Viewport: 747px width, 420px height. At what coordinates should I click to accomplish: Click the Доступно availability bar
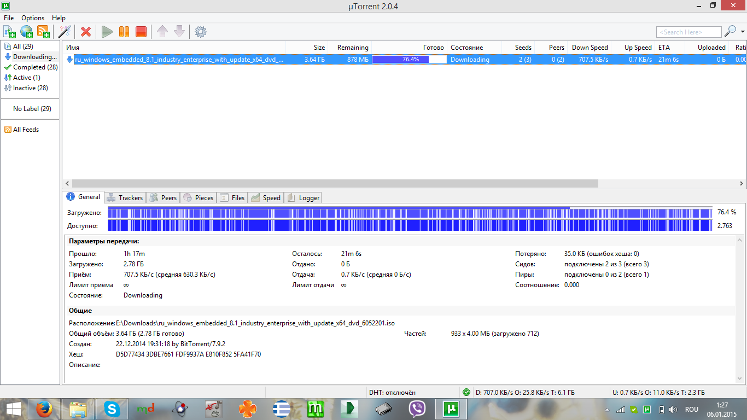coord(410,225)
